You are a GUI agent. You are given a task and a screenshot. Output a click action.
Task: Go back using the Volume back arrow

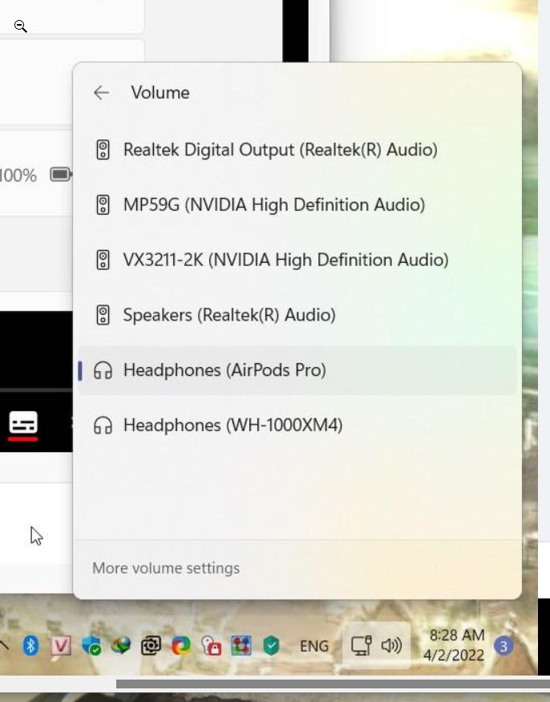(x=101, y=93)
